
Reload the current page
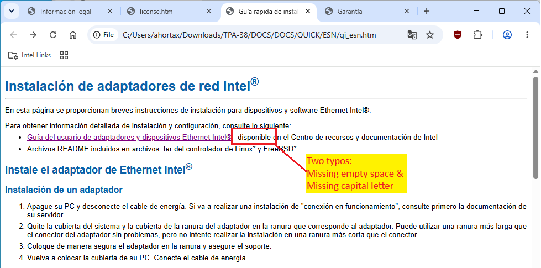coord(53,35)
